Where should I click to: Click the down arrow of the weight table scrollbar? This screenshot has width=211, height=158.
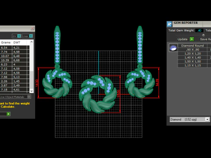[x=32, y=91]
